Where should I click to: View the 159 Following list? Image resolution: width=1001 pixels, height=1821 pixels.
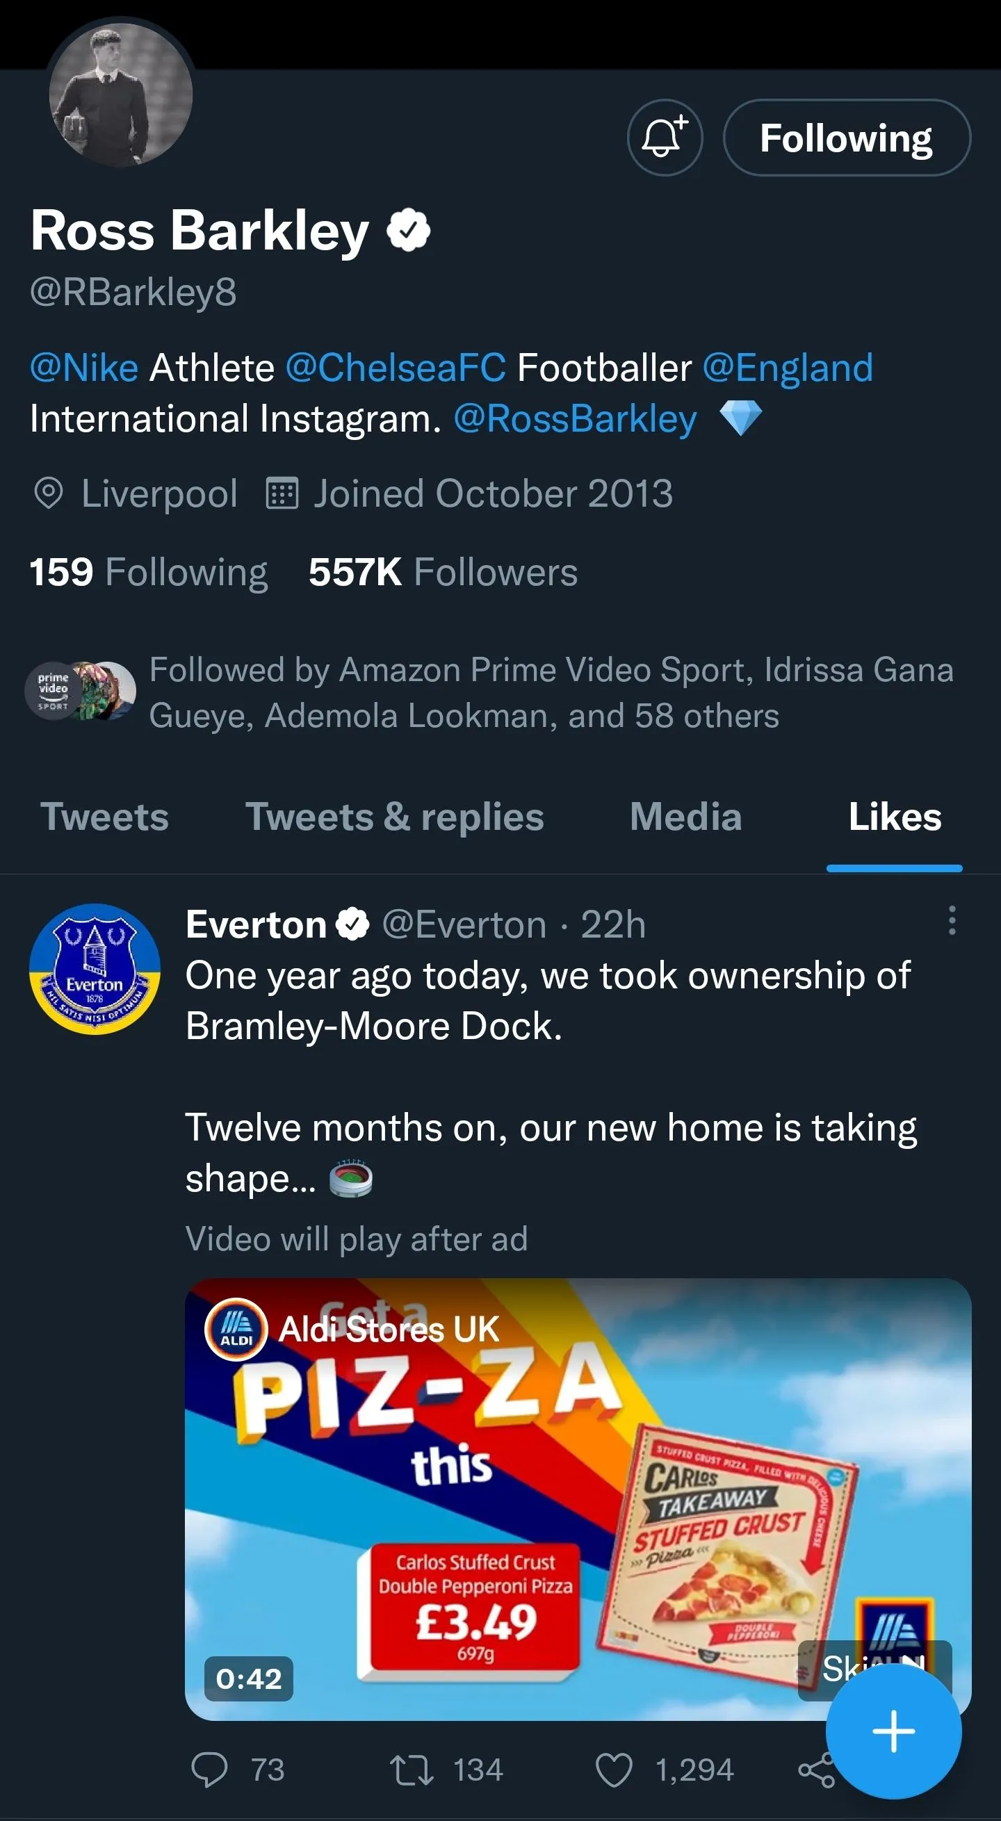tap(149, 572)
